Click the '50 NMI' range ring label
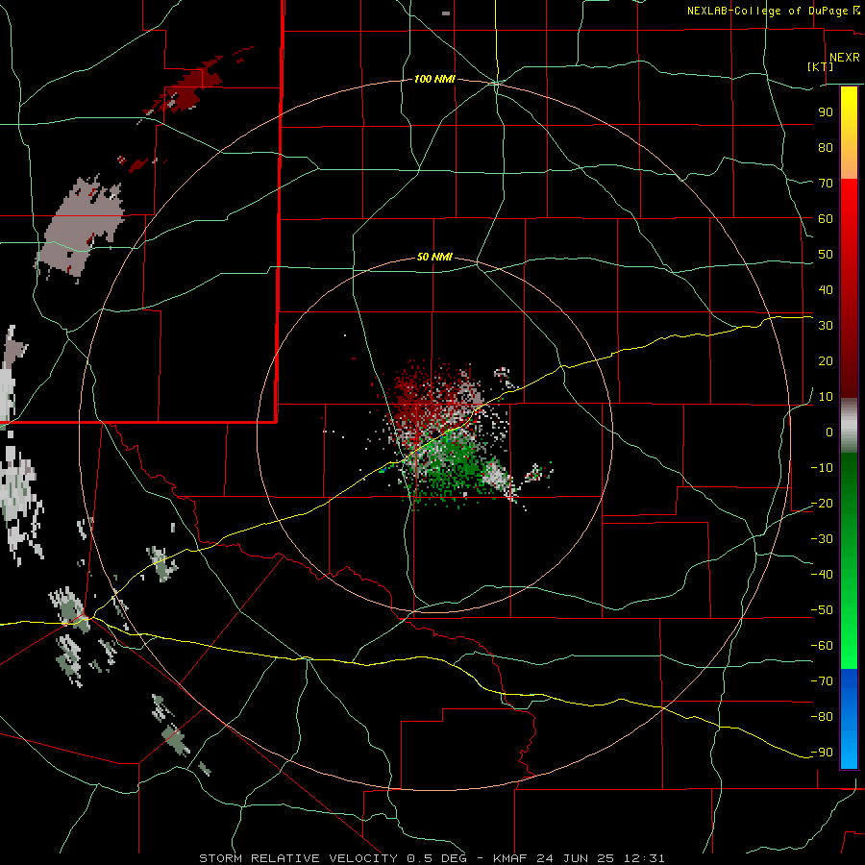 coord(434,257)
